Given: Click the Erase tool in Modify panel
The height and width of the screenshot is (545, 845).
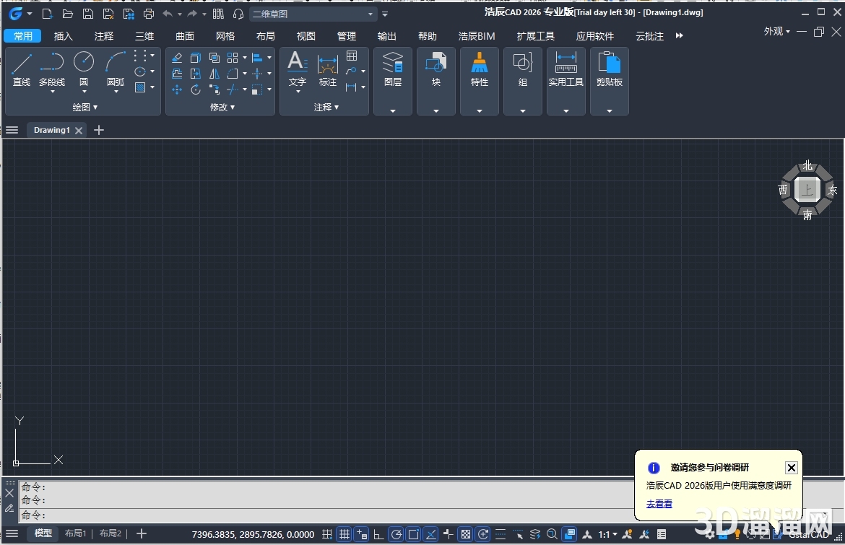Looking at the screenshot, I should click(177, 58).
